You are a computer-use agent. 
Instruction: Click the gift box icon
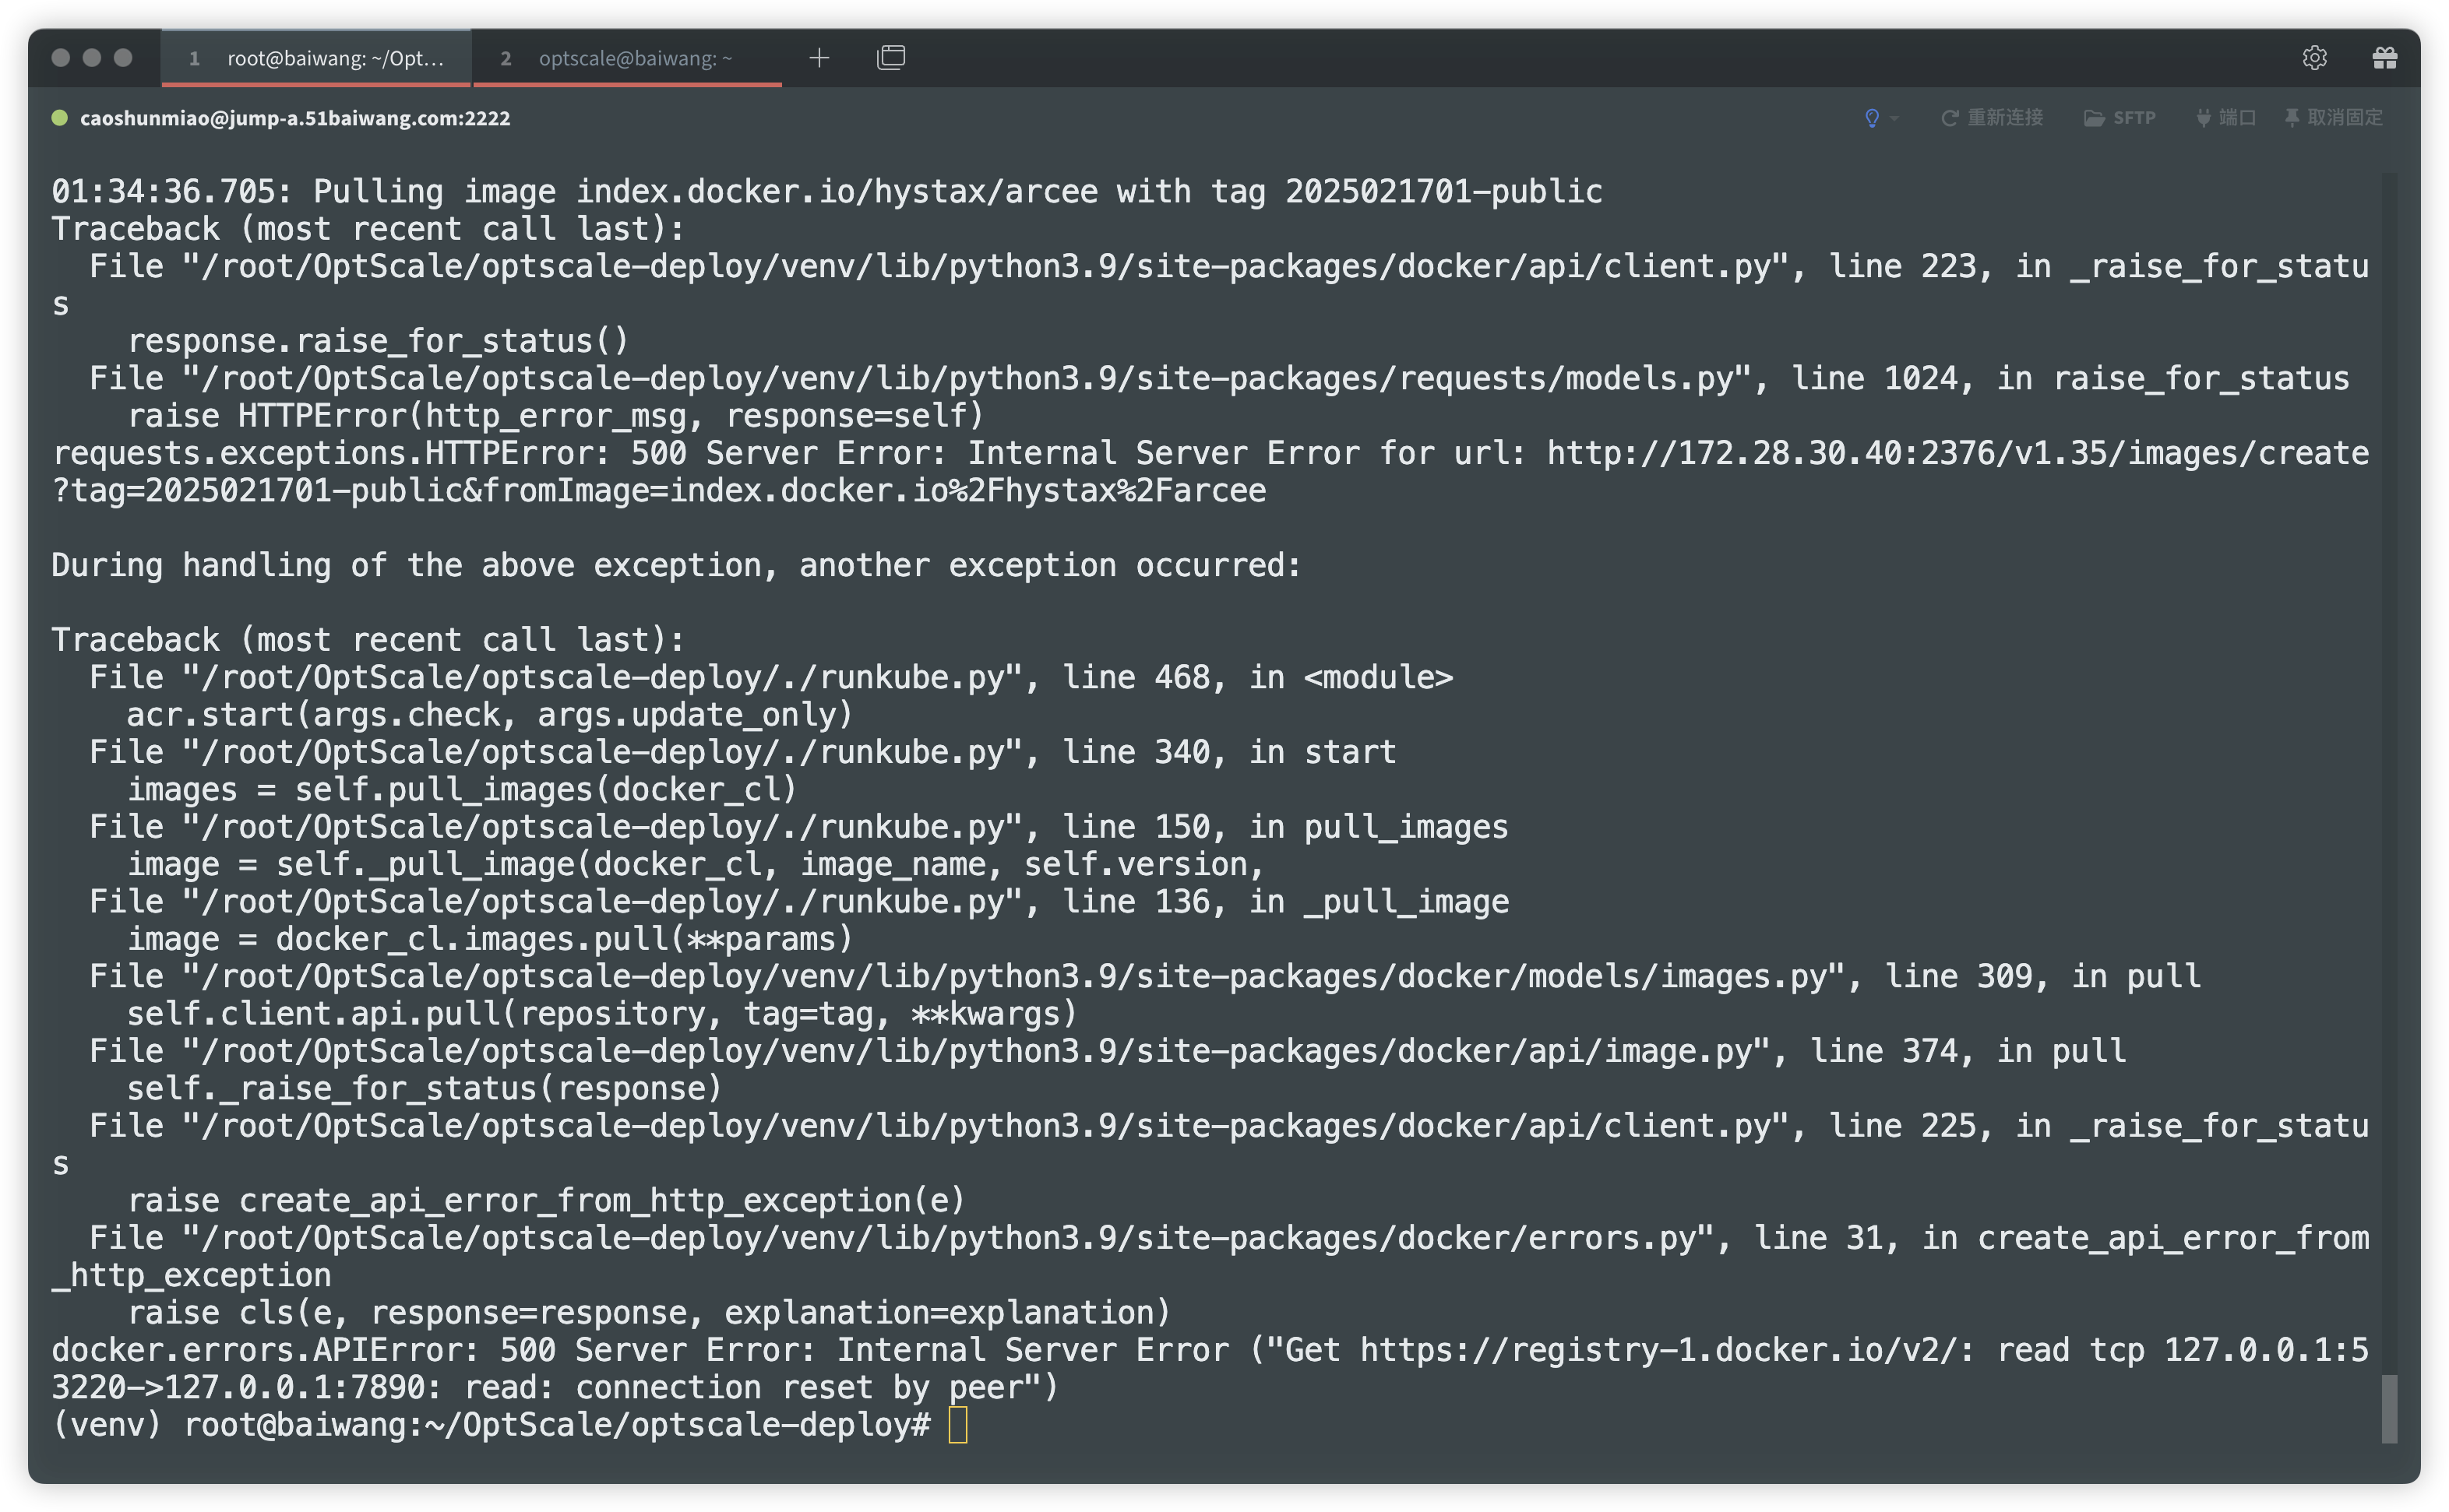(2384, 58)
